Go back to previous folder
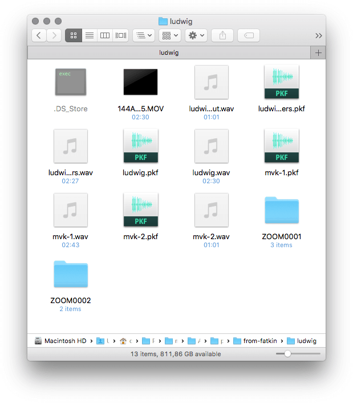The image size is (353, 403). point(39,35)
